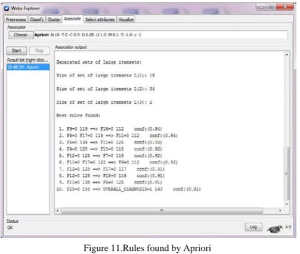The height and width of the screenshot is (254, 300).
Task: Select the Associate tab
Action: click(x=73, y=19)
